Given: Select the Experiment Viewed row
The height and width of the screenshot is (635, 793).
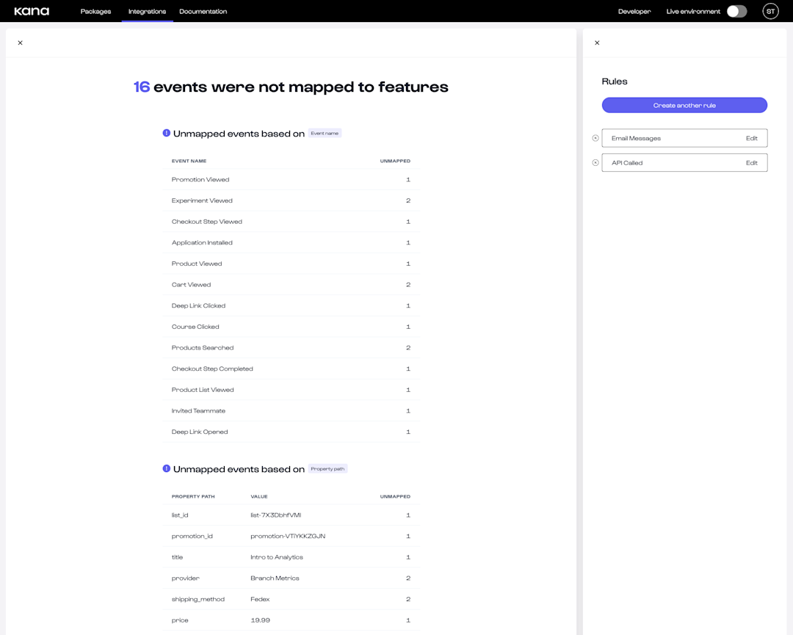Looking at the screenshot, I should click(x=292, y=200).
